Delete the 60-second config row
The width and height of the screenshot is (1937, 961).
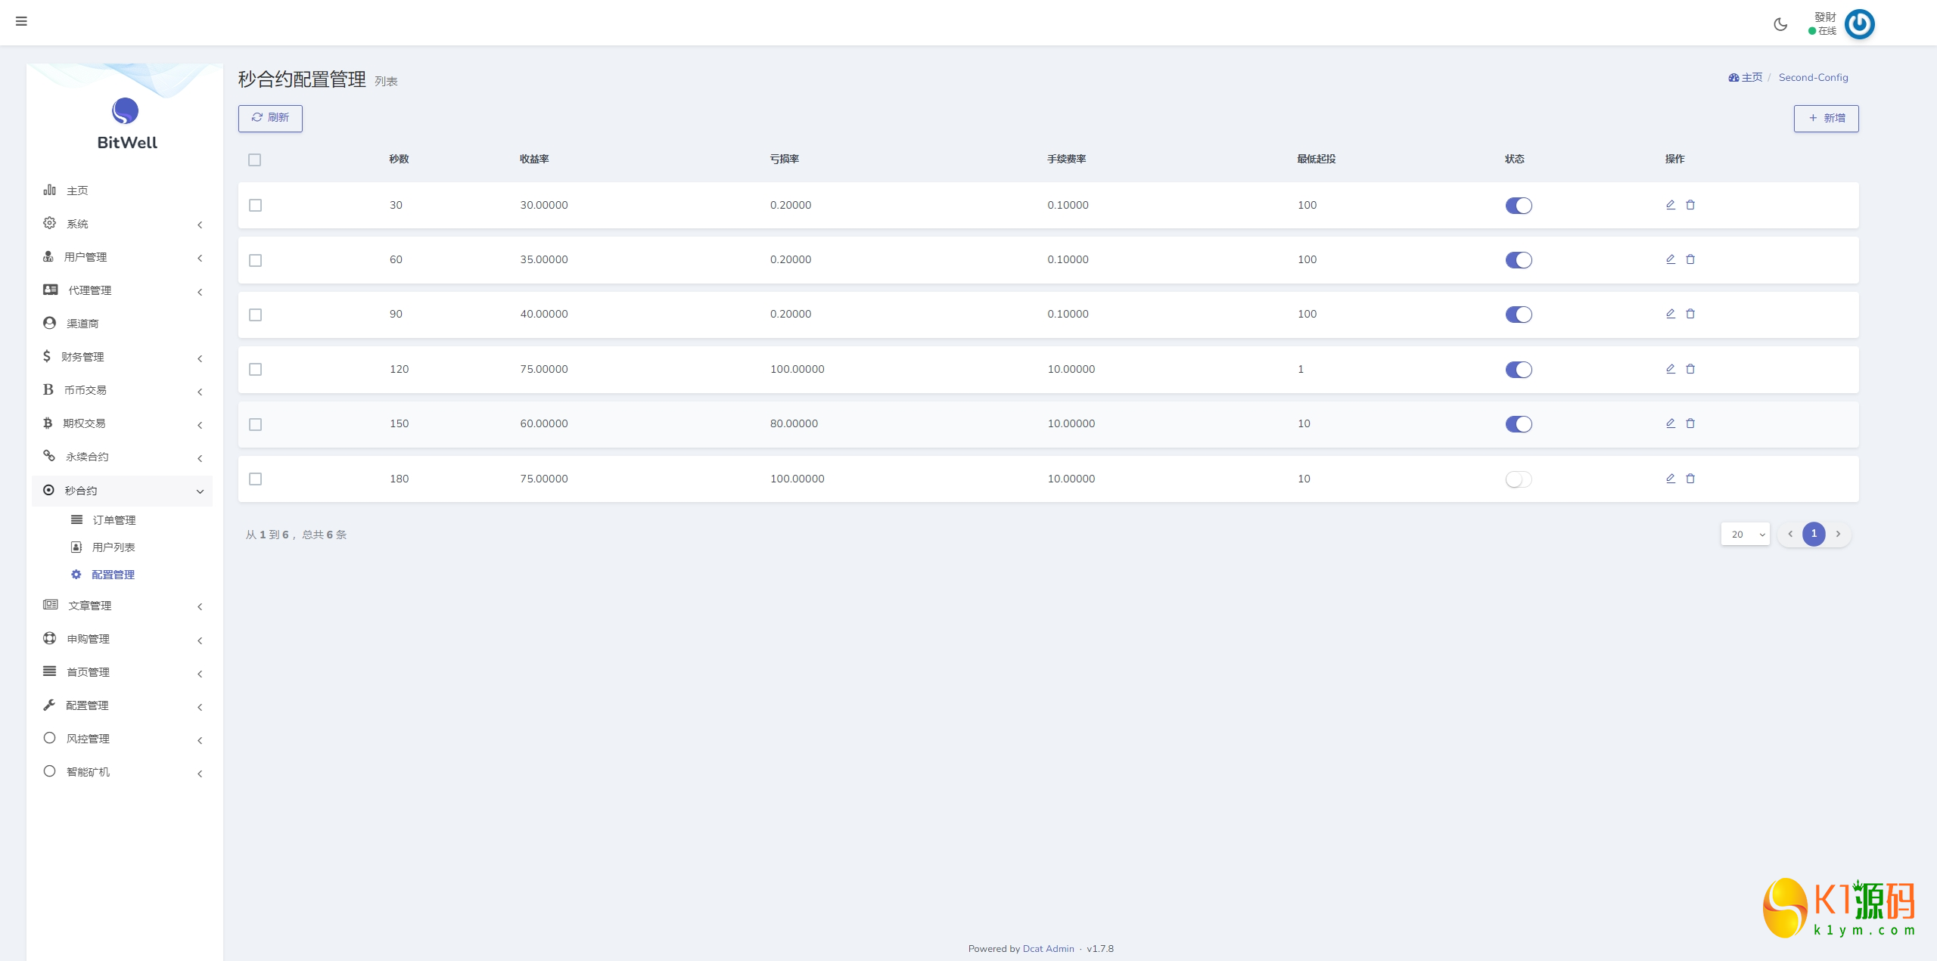coord(1690,259)
